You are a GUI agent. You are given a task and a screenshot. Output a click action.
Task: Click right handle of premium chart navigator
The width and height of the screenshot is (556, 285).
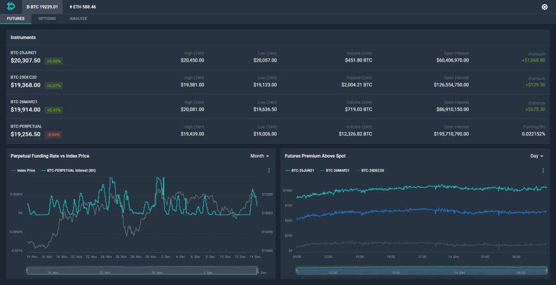click(546, 270)
